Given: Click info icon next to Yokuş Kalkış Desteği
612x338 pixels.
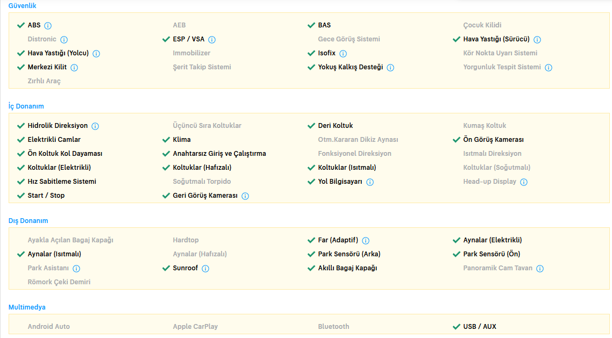Looking at the screenshot, I should (390, 68).
